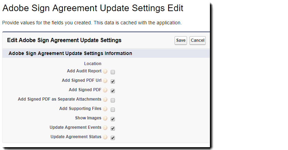288x150 pixels.
Task: Toggle the Update Agreement Events checkbox
Action: coord(113,128)
